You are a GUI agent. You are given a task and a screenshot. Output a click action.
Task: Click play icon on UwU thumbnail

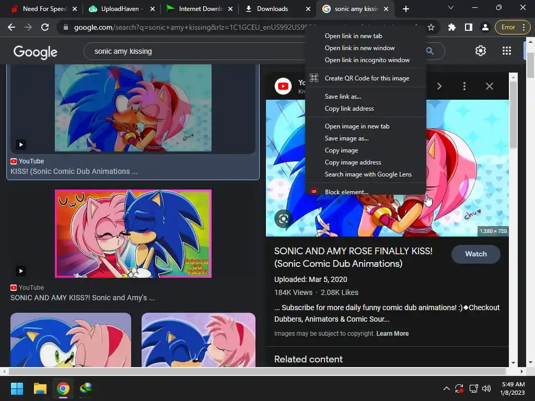point(21,271)
